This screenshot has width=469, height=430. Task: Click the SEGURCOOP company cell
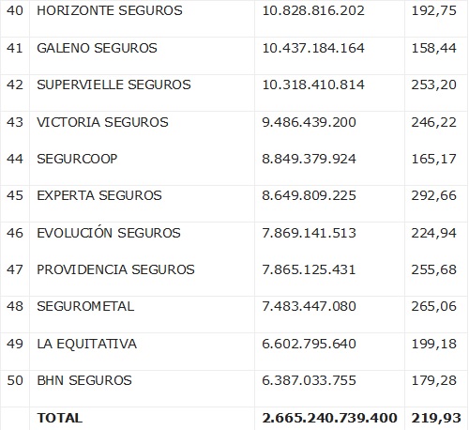77,159
